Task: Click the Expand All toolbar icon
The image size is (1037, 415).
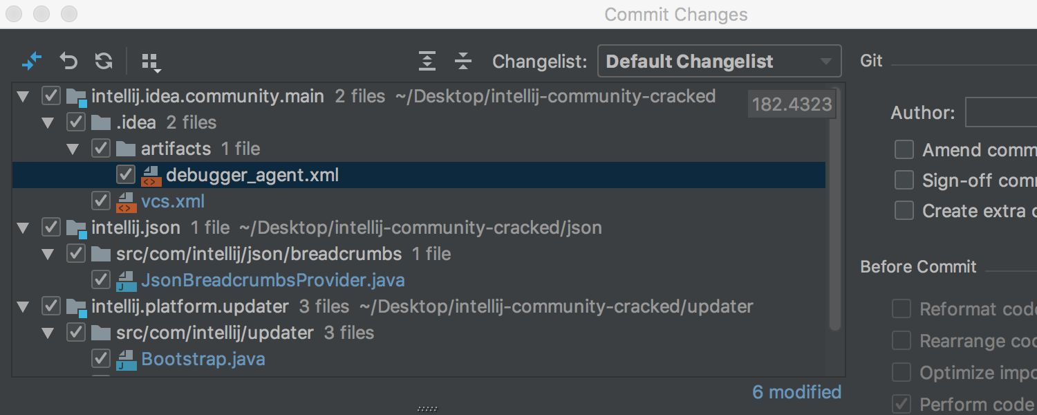Action: click(x=427, y=62)
